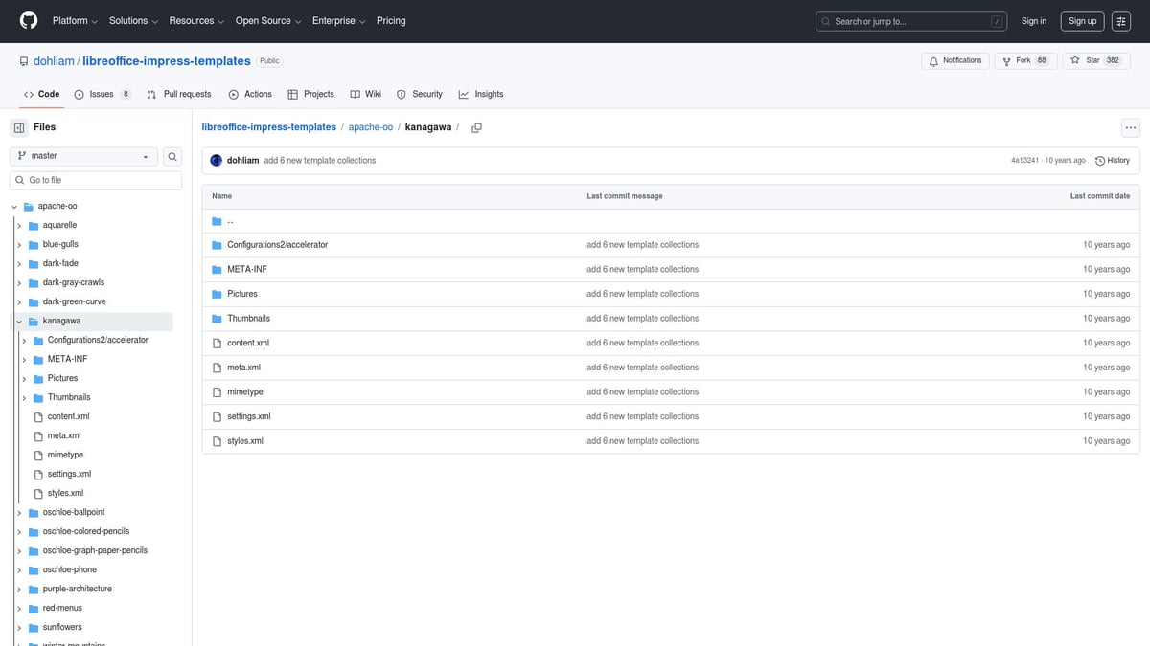Click the folder icon for Thumbnails in table
The image size is (1150, 646).
217,318
